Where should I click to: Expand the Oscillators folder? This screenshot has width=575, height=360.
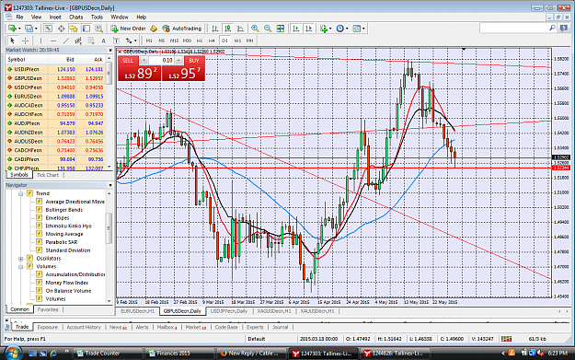(21, 259)
